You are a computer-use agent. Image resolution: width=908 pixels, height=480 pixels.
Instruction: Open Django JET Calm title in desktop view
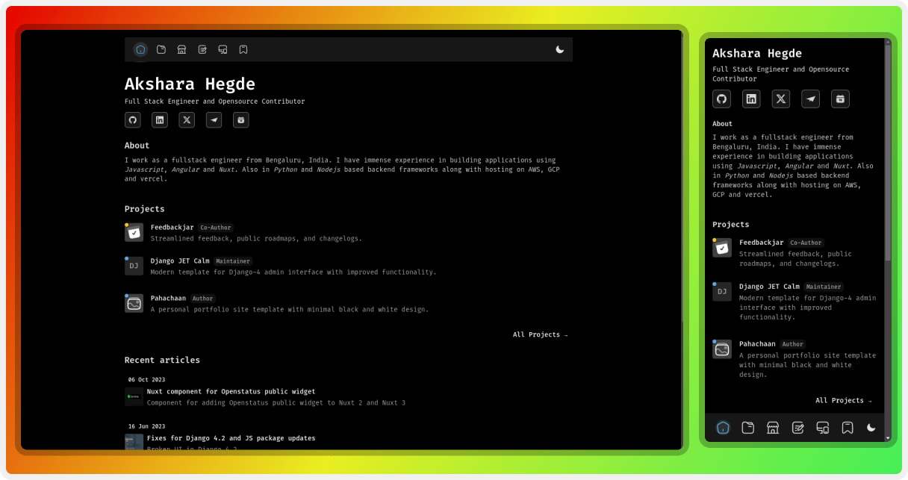click(180, 261)
